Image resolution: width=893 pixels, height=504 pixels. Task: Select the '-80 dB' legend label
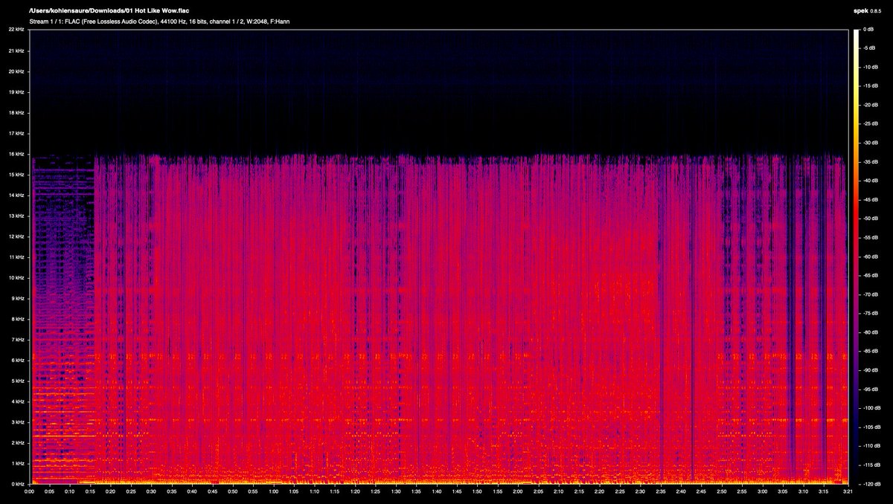click(x=871, y=332)
